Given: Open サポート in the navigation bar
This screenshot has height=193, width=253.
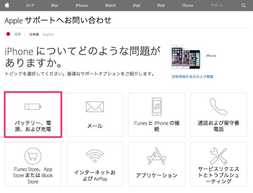Looking at the screenshot, I should [x=217, y=5].
